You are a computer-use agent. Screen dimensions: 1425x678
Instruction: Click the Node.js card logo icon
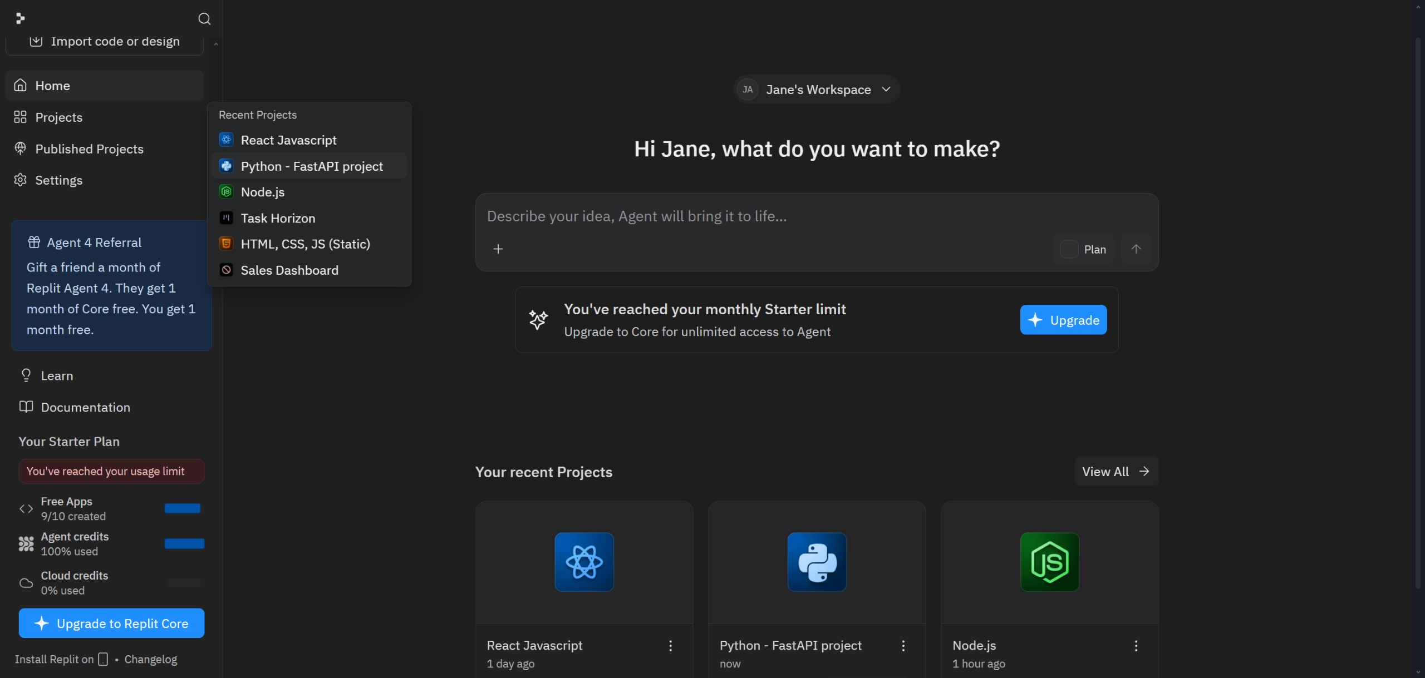[x=1049, y=562]
